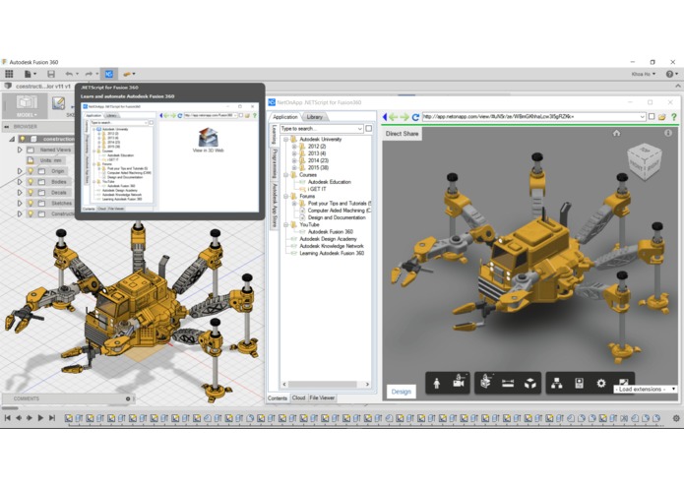Screen dimensions: 684x486
Task: Click the Type to search input field
Action: 321,129
